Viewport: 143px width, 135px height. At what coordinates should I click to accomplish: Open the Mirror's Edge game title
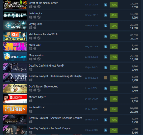tap(37, 97)
